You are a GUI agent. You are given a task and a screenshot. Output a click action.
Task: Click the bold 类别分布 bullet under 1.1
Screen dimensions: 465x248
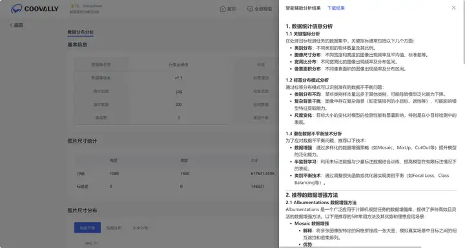303,48
